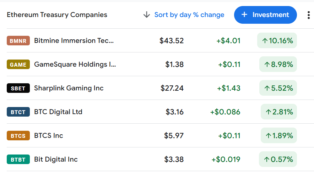Open the three-dot more options menu
Viewport: 314px width, 174px height.
point(309,15)
